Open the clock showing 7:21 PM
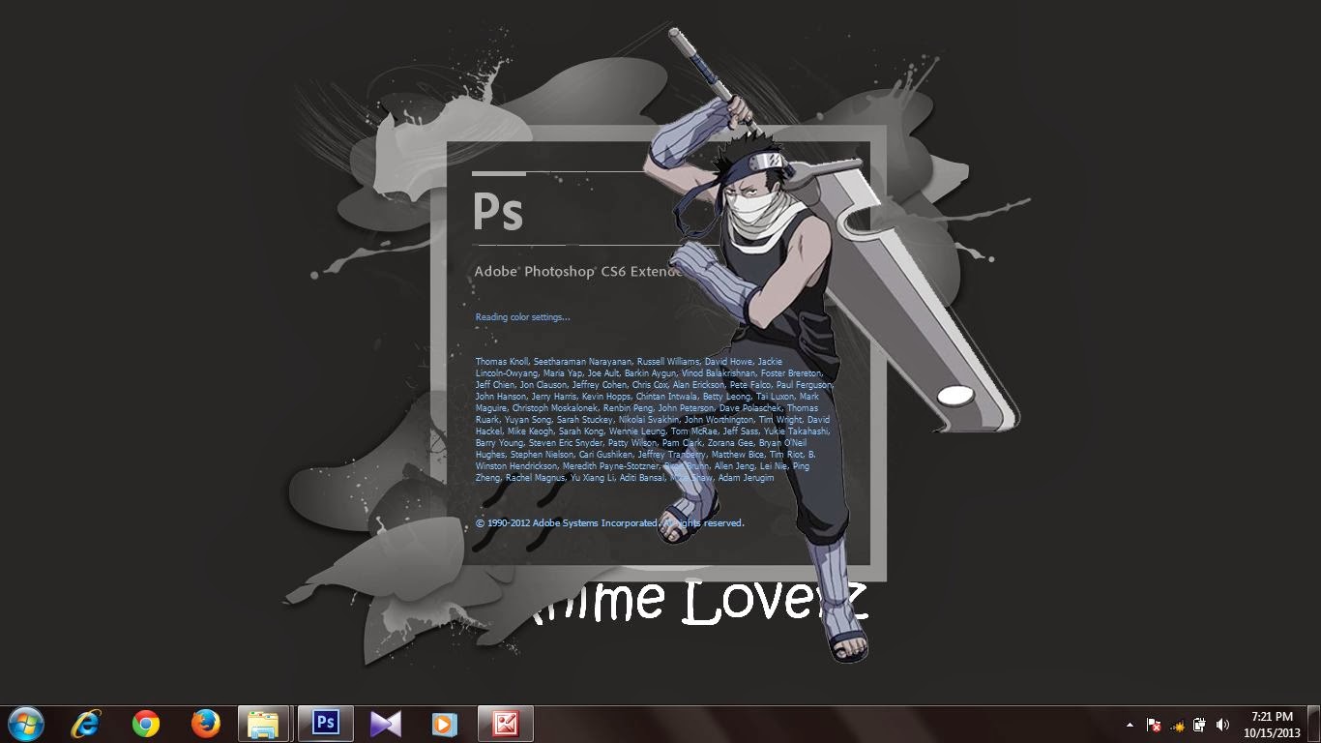 coord(1272,725)
